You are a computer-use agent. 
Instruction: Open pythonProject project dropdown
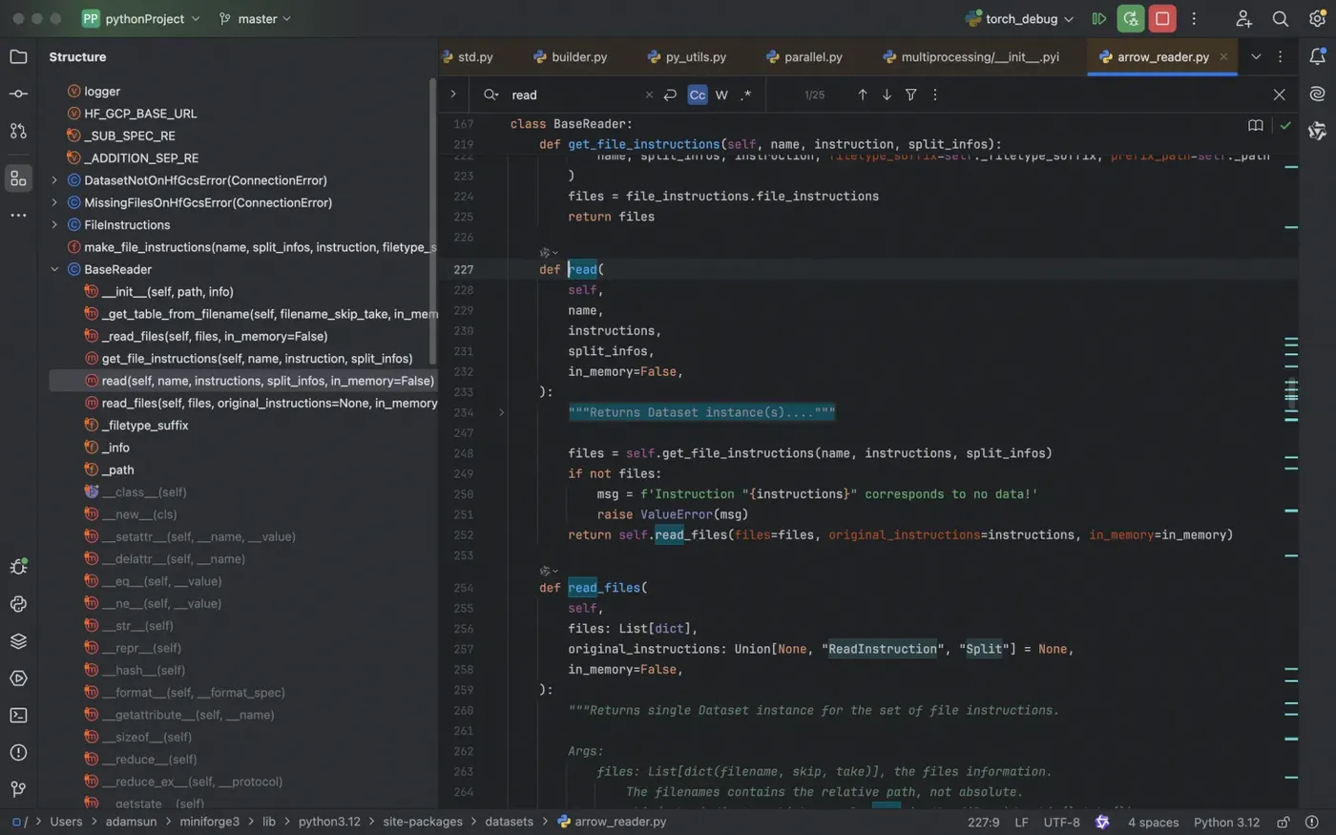[x=141, y=19]
